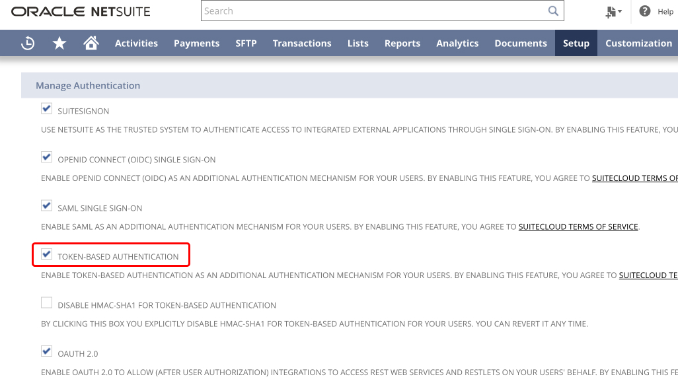
Task: Switch to the Analytics tab
Action: [x=457, y=43]
